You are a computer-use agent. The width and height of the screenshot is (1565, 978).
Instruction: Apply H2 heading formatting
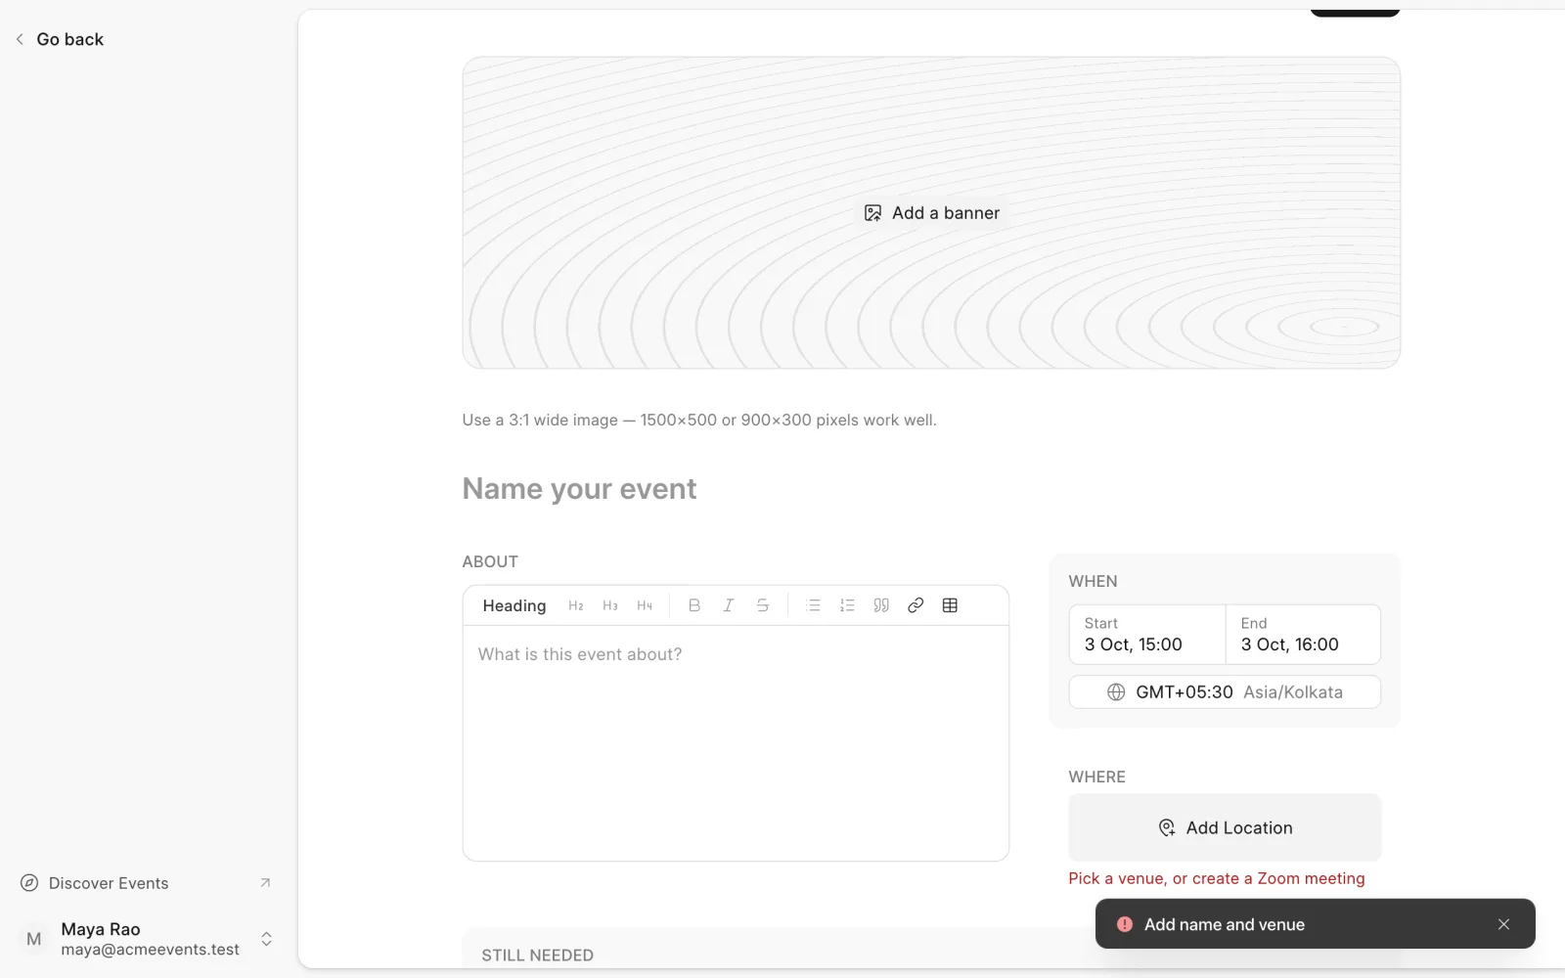tap(576, 605)
